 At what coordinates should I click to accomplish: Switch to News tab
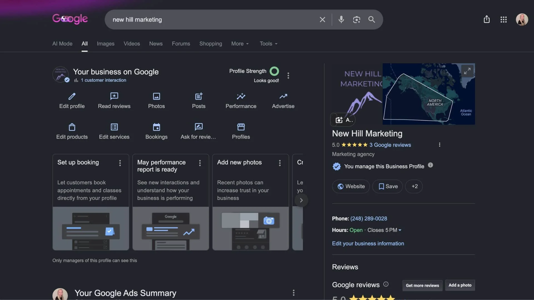click(156, 44)
